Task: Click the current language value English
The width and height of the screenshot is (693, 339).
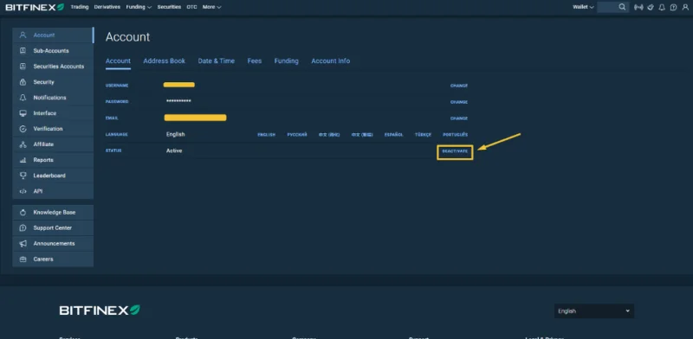Action: [x=176, y=134]
